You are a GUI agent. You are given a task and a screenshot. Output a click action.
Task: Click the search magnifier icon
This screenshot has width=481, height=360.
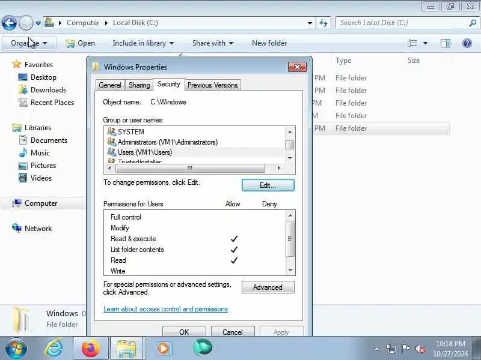pyautogui.click(x=473, y=23)
